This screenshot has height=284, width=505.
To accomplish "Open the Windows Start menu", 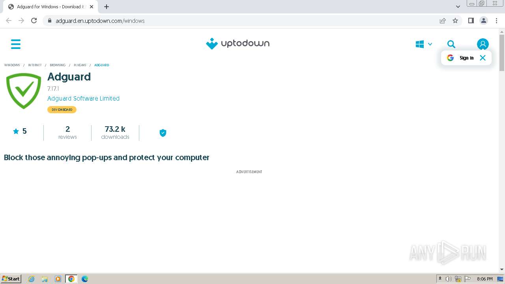I will coord(11,278).
